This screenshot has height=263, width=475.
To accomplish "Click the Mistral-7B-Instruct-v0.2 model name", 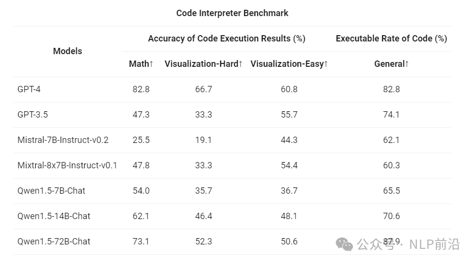I will pyautogui.click(x=63, y=140).
